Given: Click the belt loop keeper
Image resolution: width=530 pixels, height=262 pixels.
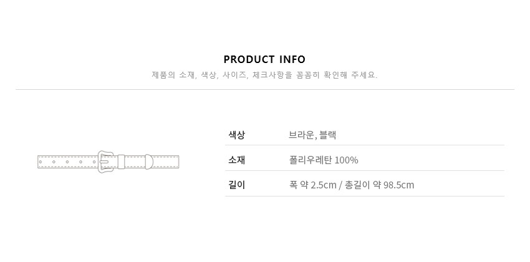Looking at the screenshot, I should 122,162.
